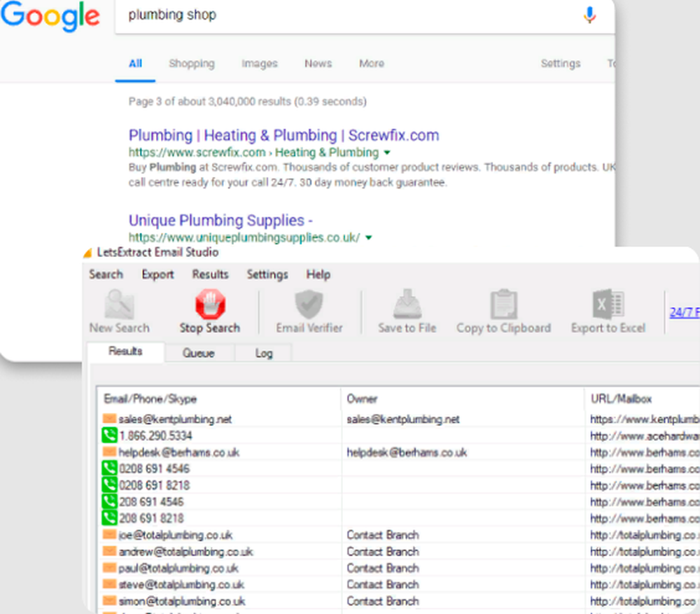Click the phone icon beside 0208 691 8218

pos(109,484)
